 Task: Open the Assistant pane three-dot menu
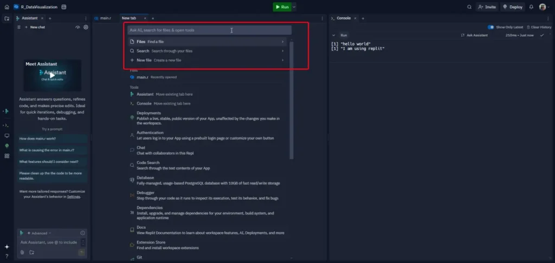(86, 18)
